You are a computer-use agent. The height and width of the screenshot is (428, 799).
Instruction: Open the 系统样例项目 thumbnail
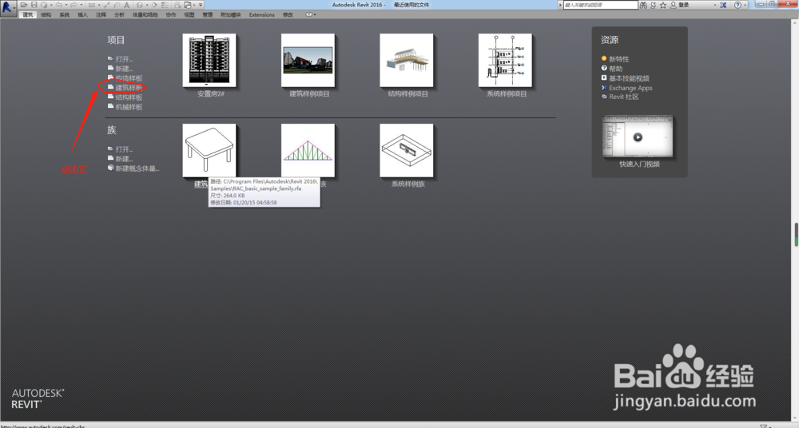coord(505,61)
